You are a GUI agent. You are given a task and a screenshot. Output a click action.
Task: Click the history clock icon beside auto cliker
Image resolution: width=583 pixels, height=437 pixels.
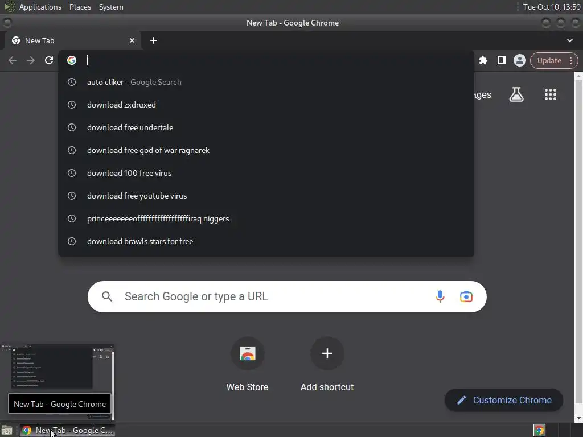point(72,82)
